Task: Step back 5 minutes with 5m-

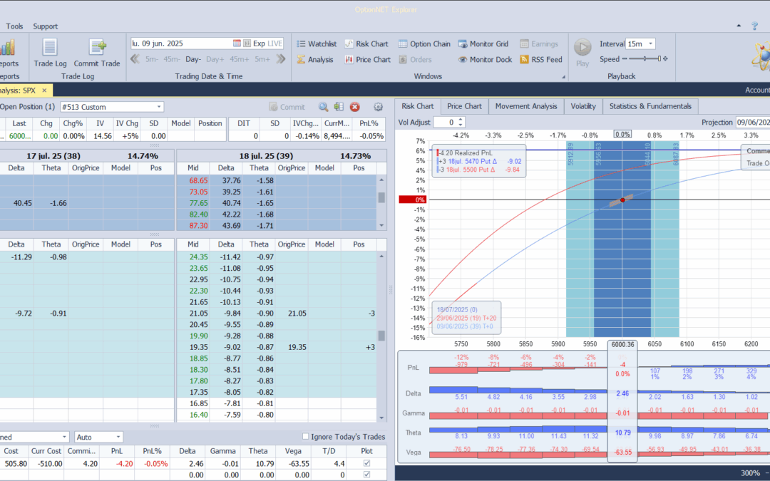Action: click(152, 59)
